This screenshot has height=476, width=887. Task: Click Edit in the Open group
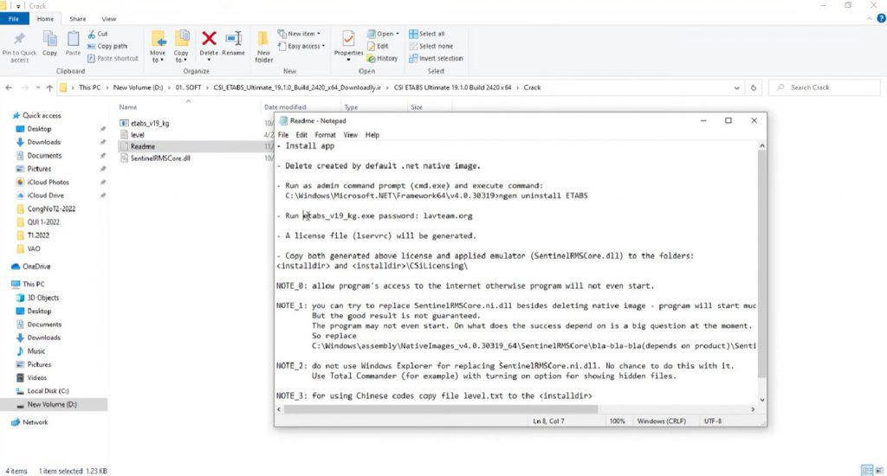click(x=378, y=47)
